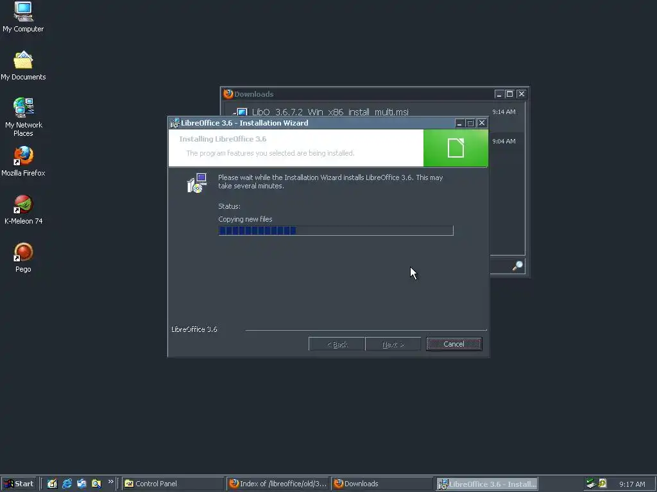Click the network tray icon in system tray

point(591,484)
